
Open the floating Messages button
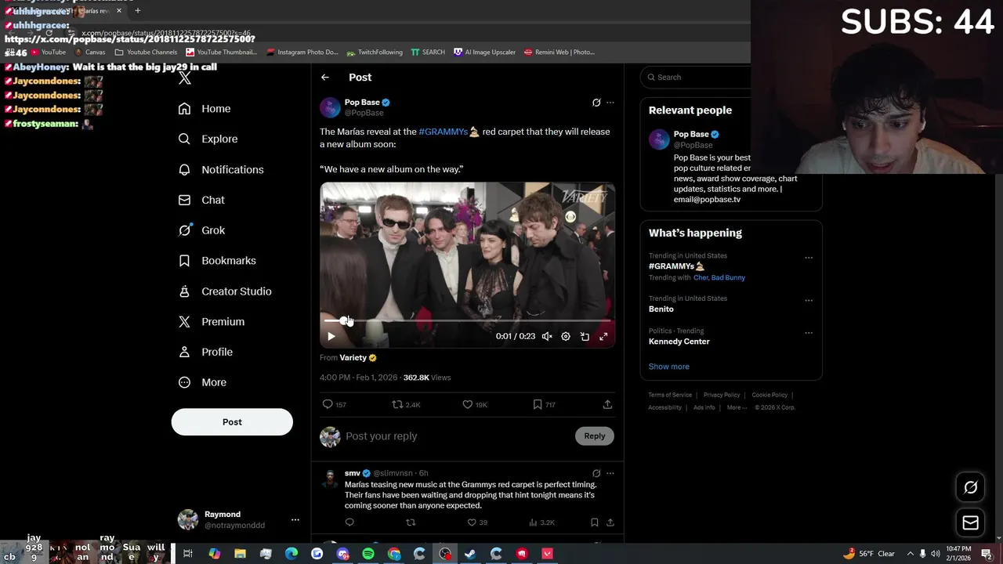[x=970, y=523]
